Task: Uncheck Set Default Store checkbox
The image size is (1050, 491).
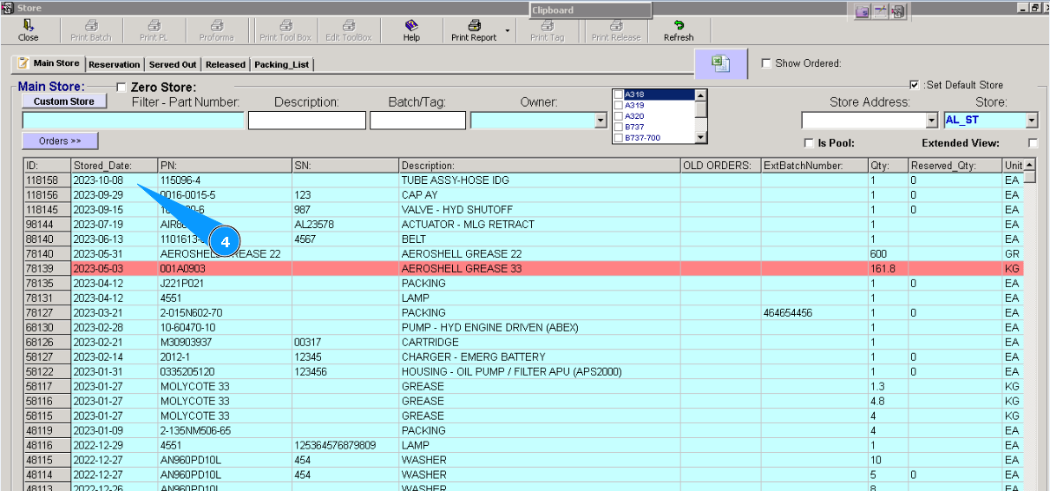Action: click(x=915, y=85)
